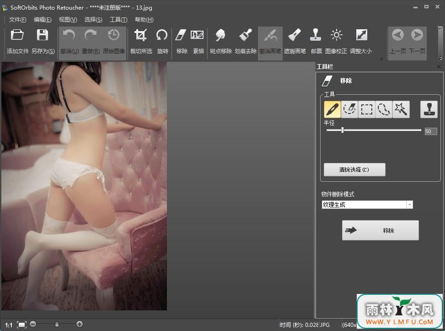445x331 pixels.
Task: Select Scratch Removal (划痕去除) brush
Action: tap(246, 35)
